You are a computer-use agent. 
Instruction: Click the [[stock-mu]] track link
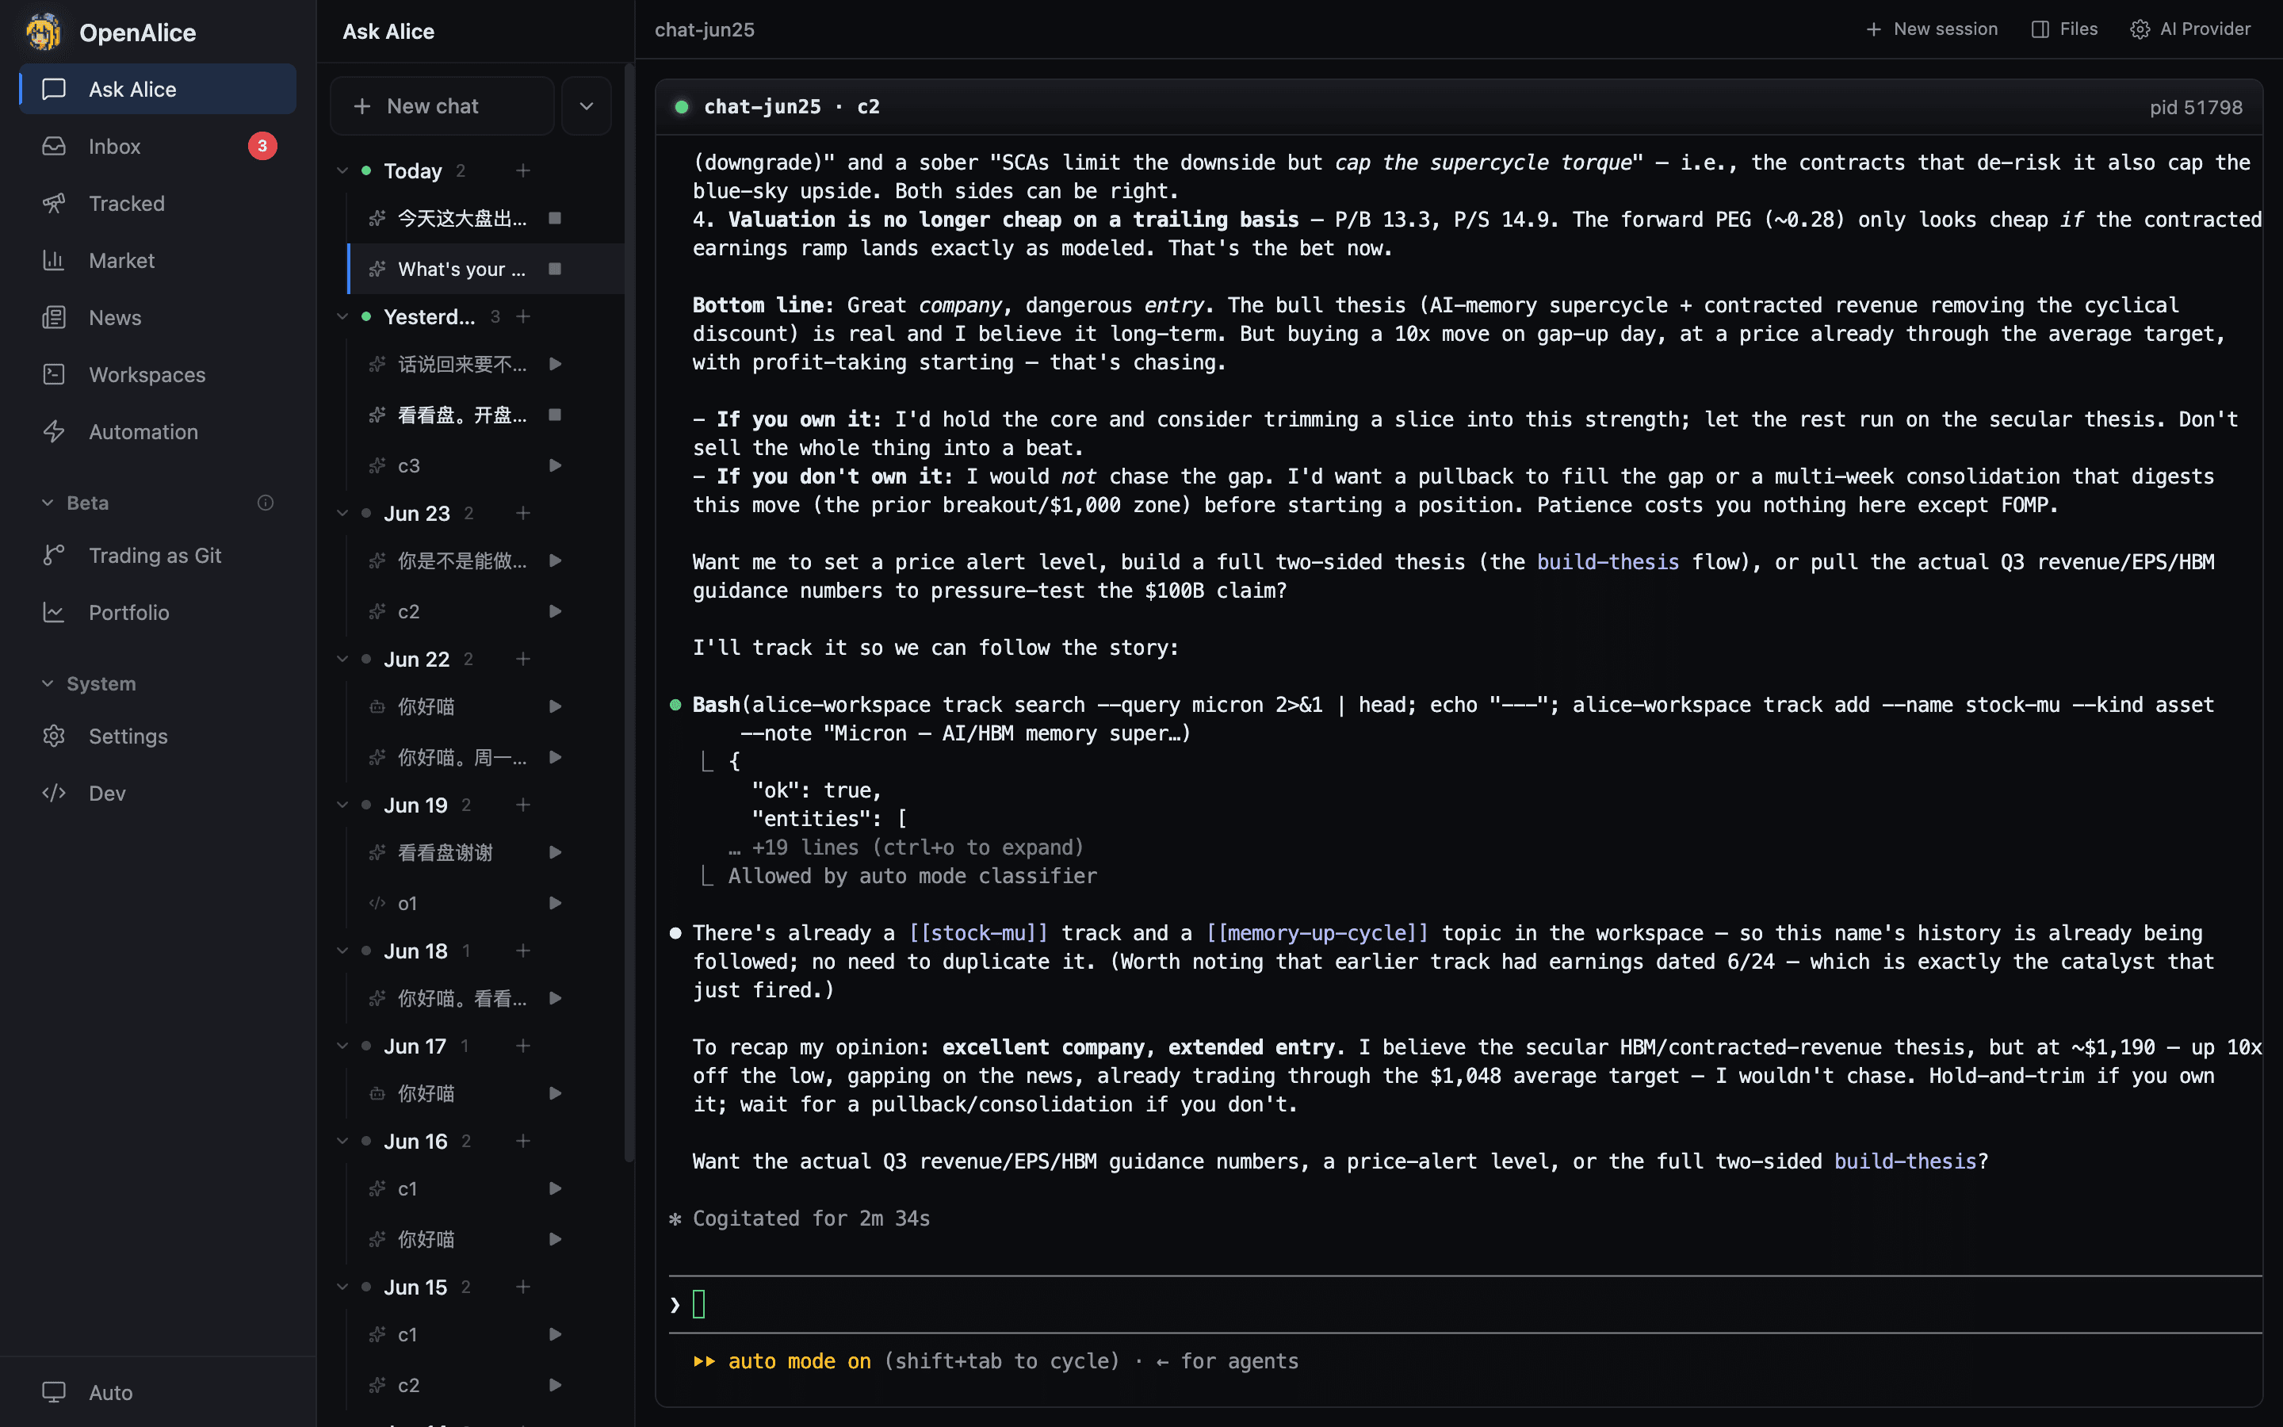point(978,932)
